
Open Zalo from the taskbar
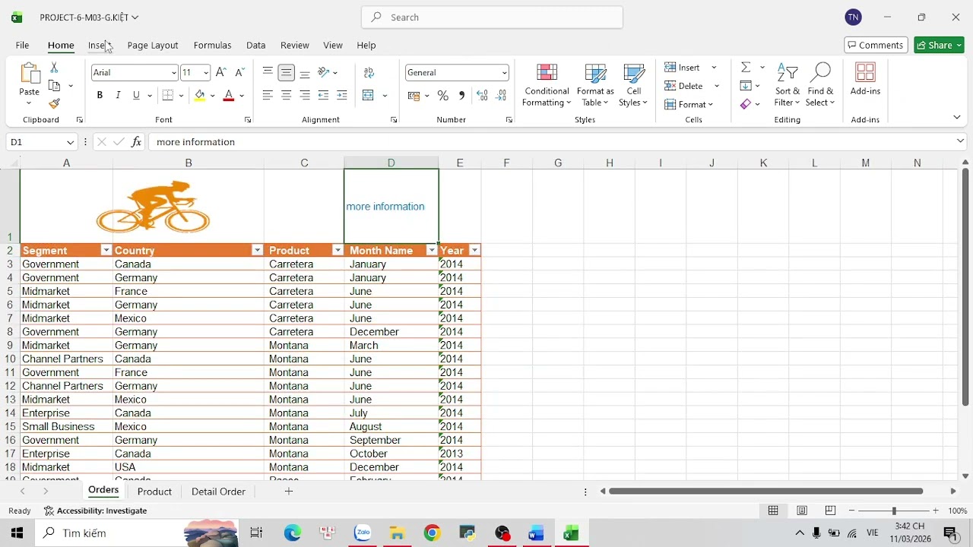(x=363, y=533)
